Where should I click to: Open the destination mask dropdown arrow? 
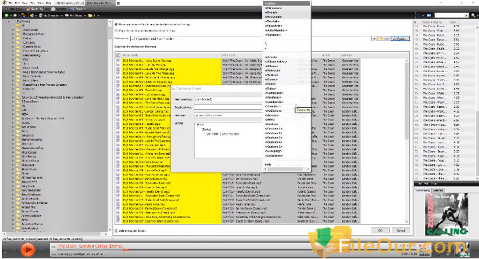point(374,39)
